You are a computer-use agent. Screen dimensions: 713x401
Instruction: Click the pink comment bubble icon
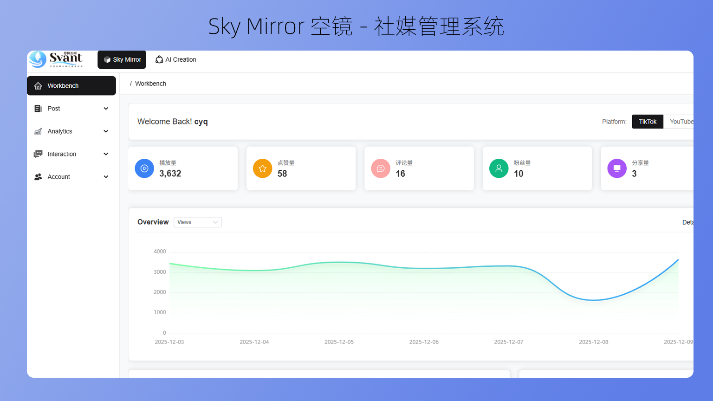coord(381,168)
